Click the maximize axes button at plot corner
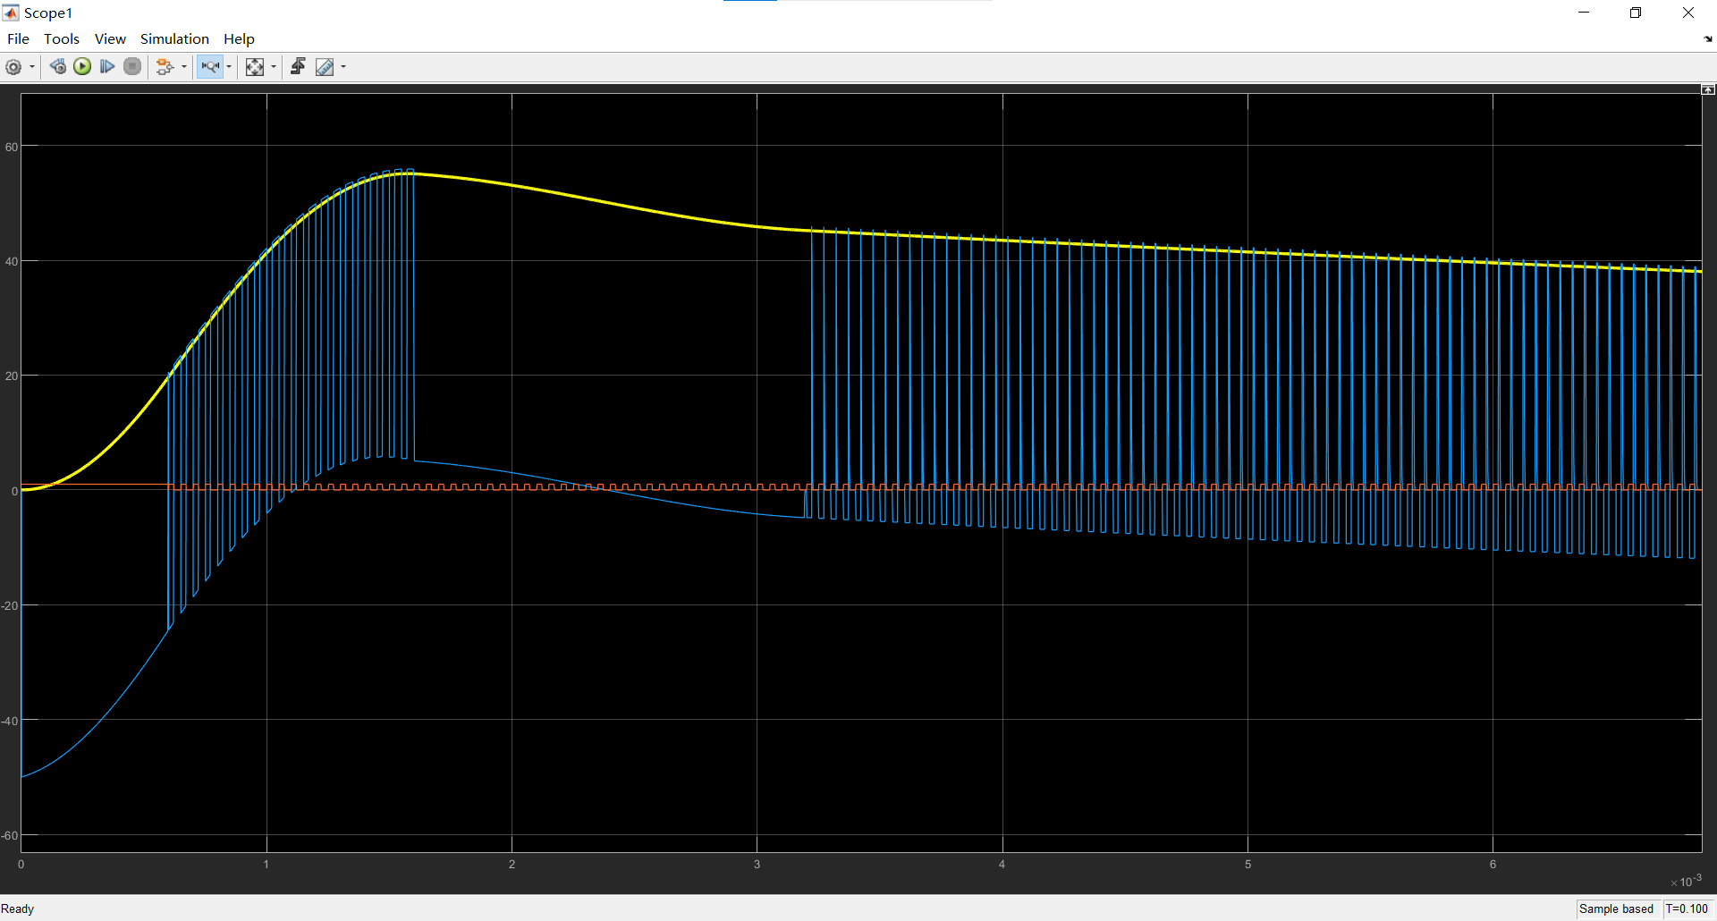 (x=1708, y=89)
